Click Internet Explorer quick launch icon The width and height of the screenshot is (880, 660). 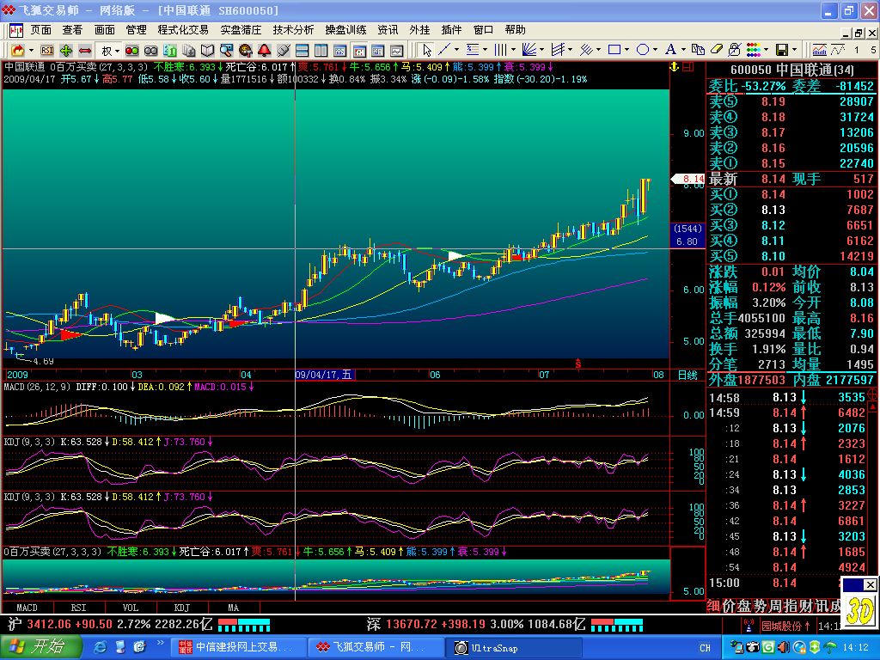pos(101,647)
